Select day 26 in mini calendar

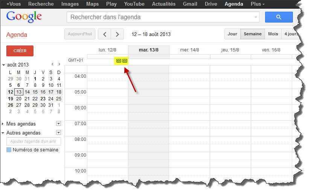pyautogui.click(x=11, y=105)
